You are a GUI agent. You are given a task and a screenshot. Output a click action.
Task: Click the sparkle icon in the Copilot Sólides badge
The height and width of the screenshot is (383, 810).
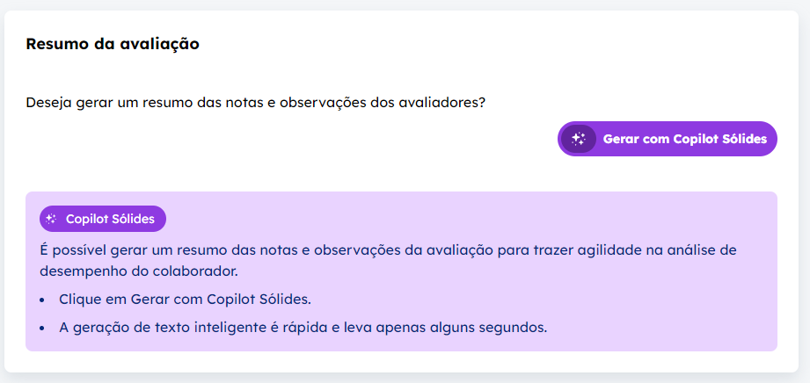(x=51, y=219)
